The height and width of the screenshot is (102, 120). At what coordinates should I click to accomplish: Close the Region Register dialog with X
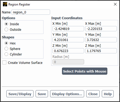[115, 4]
